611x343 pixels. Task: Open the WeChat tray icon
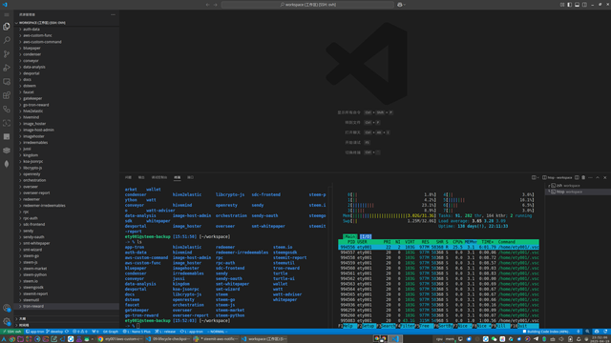(494, 339)
